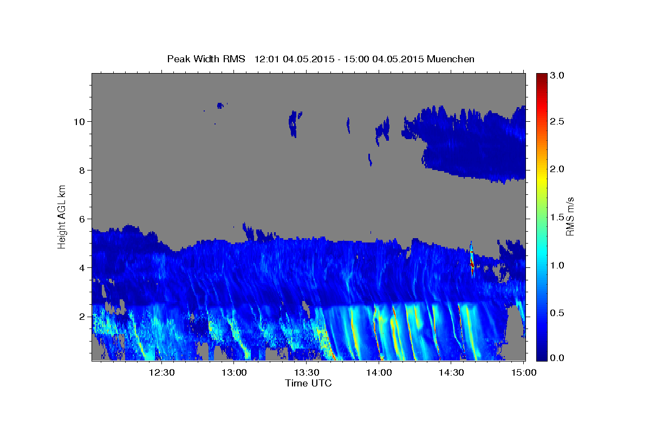This screenshot has width=650, height=433.
Task: Click the 15:00 time tick label
Action: 523,372
